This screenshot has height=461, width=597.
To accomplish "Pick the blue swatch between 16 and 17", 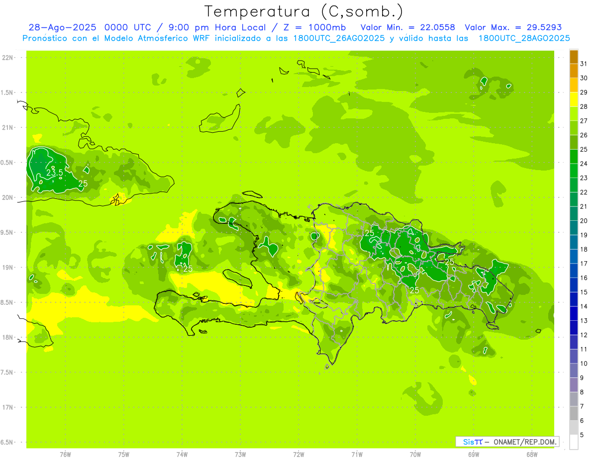I will coord(574,271).
